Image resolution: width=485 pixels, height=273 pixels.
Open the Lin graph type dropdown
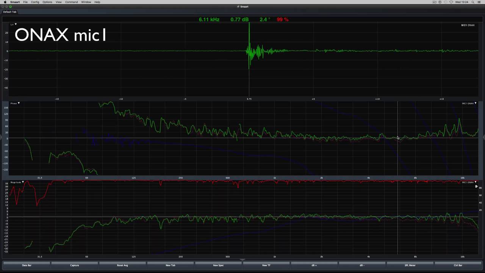coord(13,24)
